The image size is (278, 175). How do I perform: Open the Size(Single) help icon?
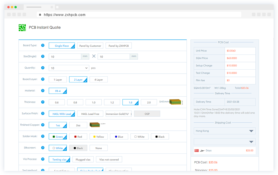coord(43,56)
